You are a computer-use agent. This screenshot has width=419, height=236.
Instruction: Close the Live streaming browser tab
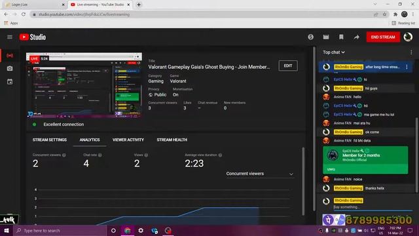(128, 5)
